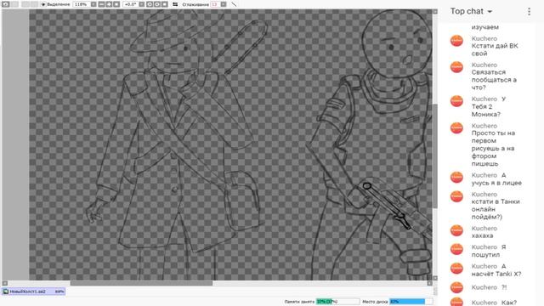Rotate the canvas counterclockwise
Viewport: 544px width, 306px height.
click(150, 4)
